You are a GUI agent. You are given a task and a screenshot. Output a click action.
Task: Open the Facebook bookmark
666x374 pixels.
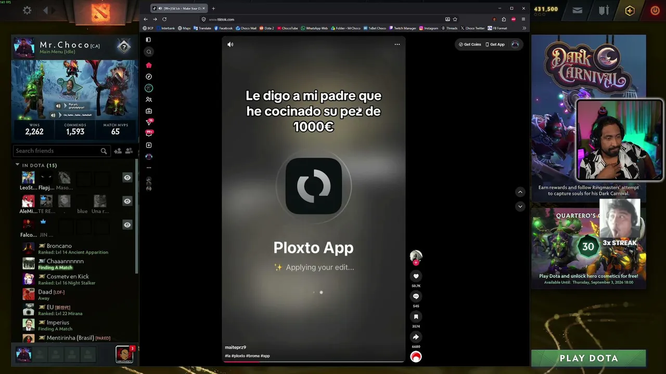coord(223,28)
